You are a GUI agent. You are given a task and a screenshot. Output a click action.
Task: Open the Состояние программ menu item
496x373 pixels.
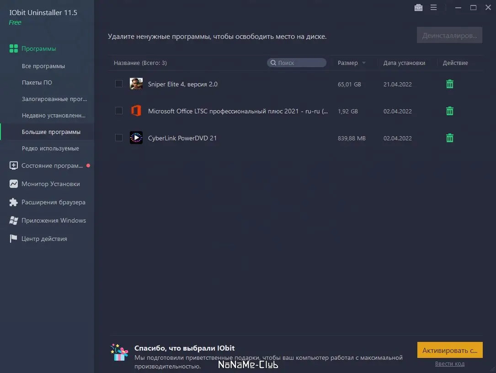tap(52, 166)
